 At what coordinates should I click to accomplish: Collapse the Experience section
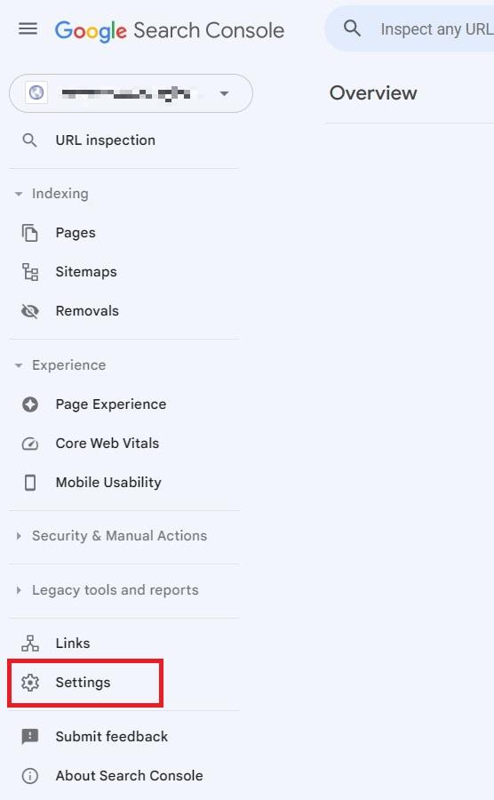[60, 364]
